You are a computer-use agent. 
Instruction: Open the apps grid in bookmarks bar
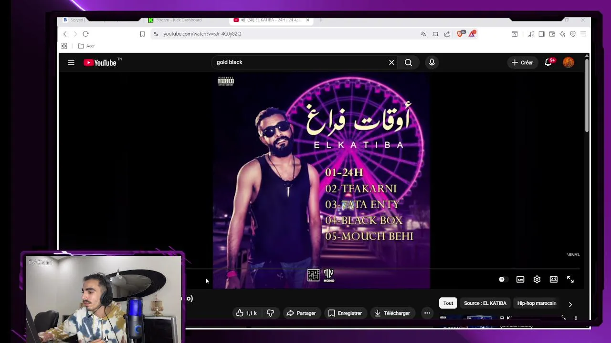[64, 46]
